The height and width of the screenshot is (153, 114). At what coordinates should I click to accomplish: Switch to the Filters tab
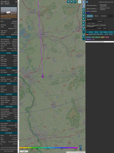pyautogui.click(x=96, y=16)
